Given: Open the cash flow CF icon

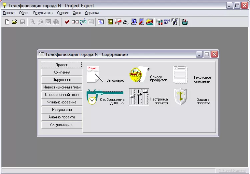Looking at the screenshot, I should tap(118, 22).
